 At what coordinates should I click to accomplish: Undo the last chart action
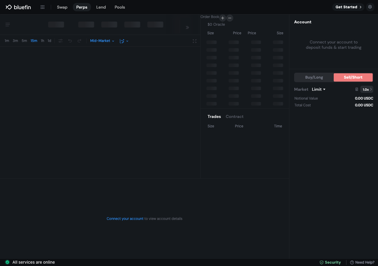70,41
